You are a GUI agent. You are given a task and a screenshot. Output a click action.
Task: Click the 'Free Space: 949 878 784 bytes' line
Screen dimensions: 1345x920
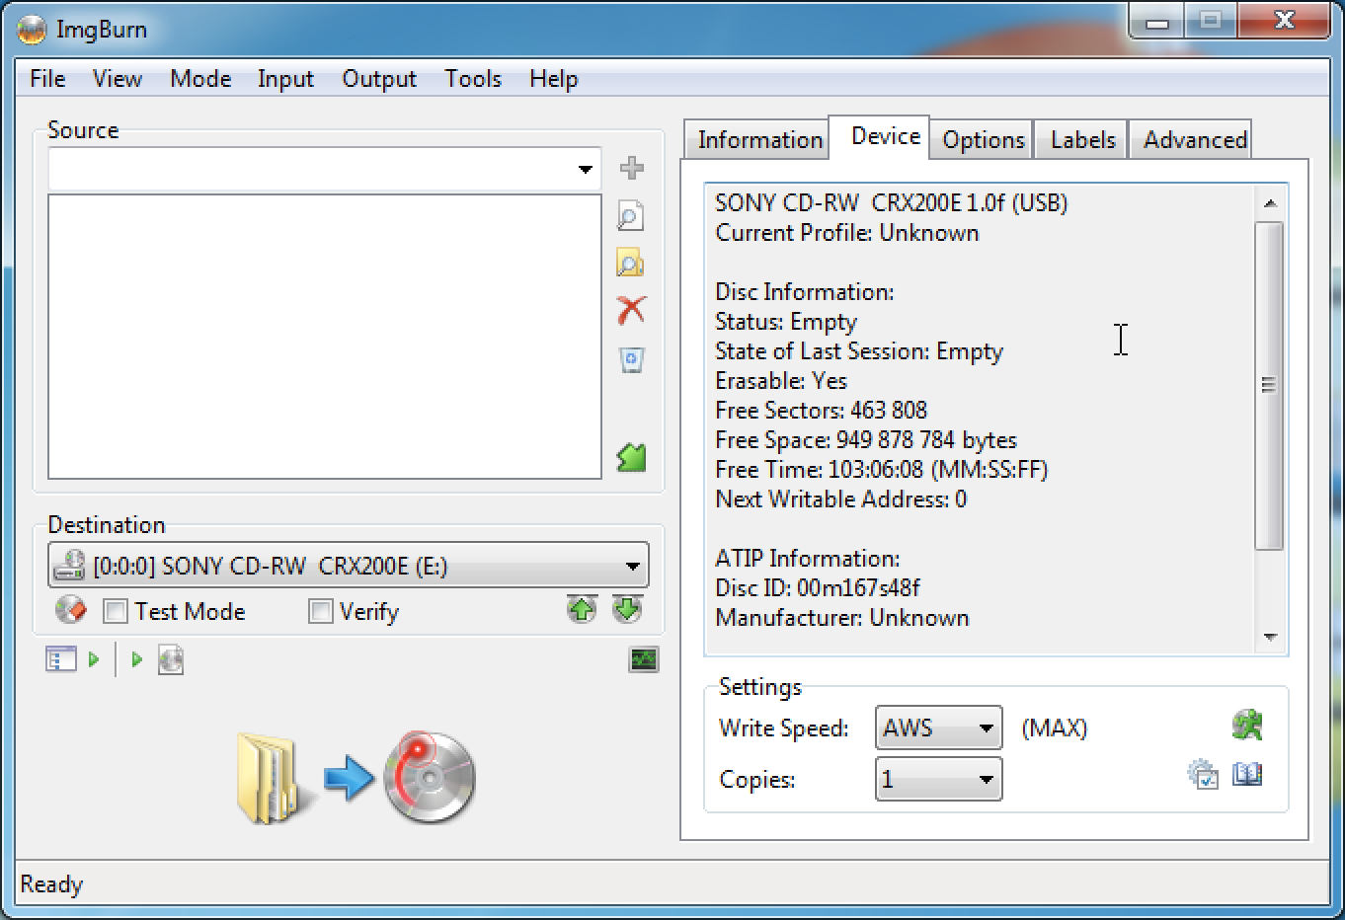(866, 440)
